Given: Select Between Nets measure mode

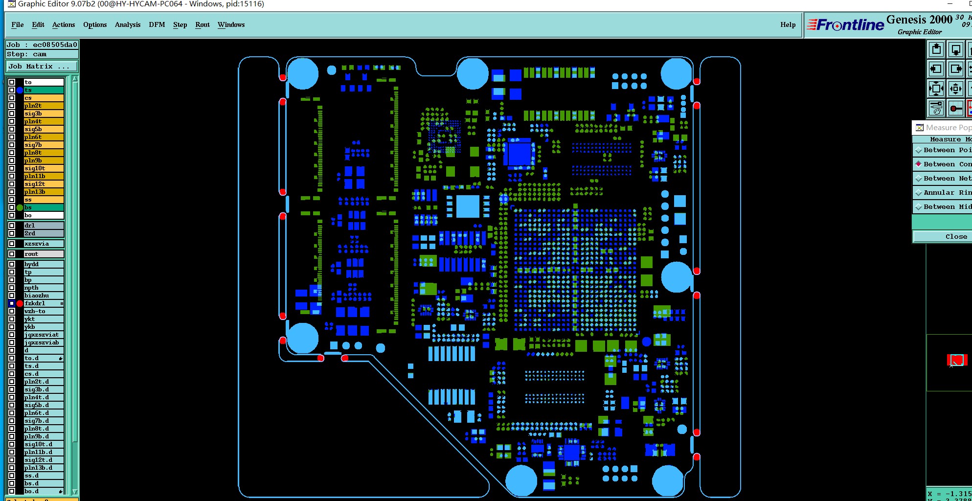Looking at the screenshot, I should pyautogui.click(x=942, y=179).
